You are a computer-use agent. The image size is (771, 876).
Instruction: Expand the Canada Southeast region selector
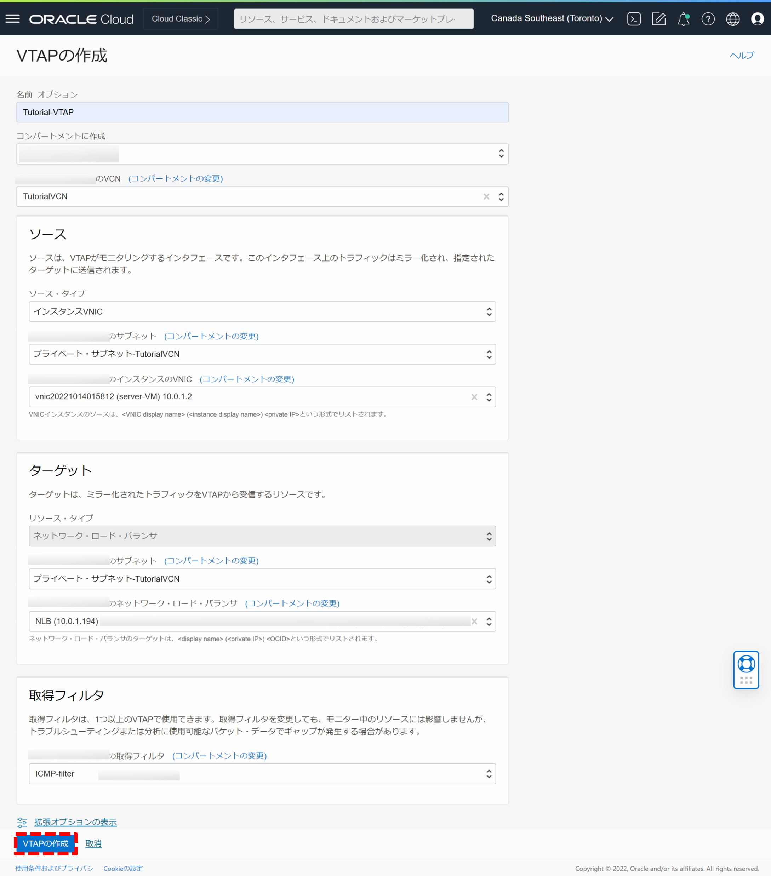tap(552, 19)
